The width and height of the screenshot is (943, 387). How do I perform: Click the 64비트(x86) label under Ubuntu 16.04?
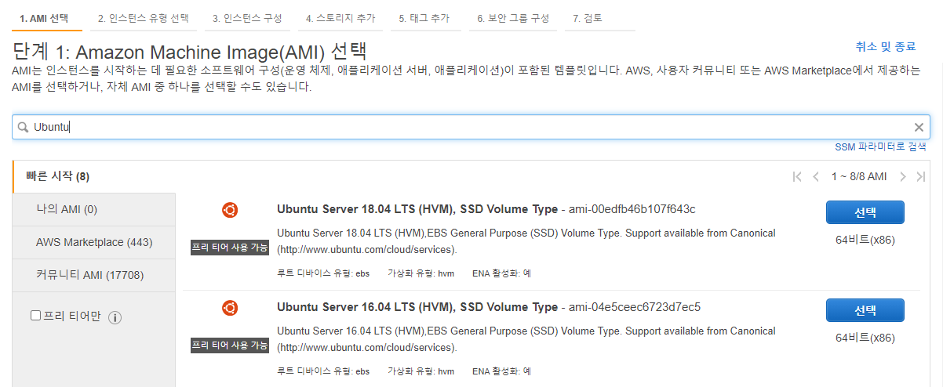(x=865, y=338)
